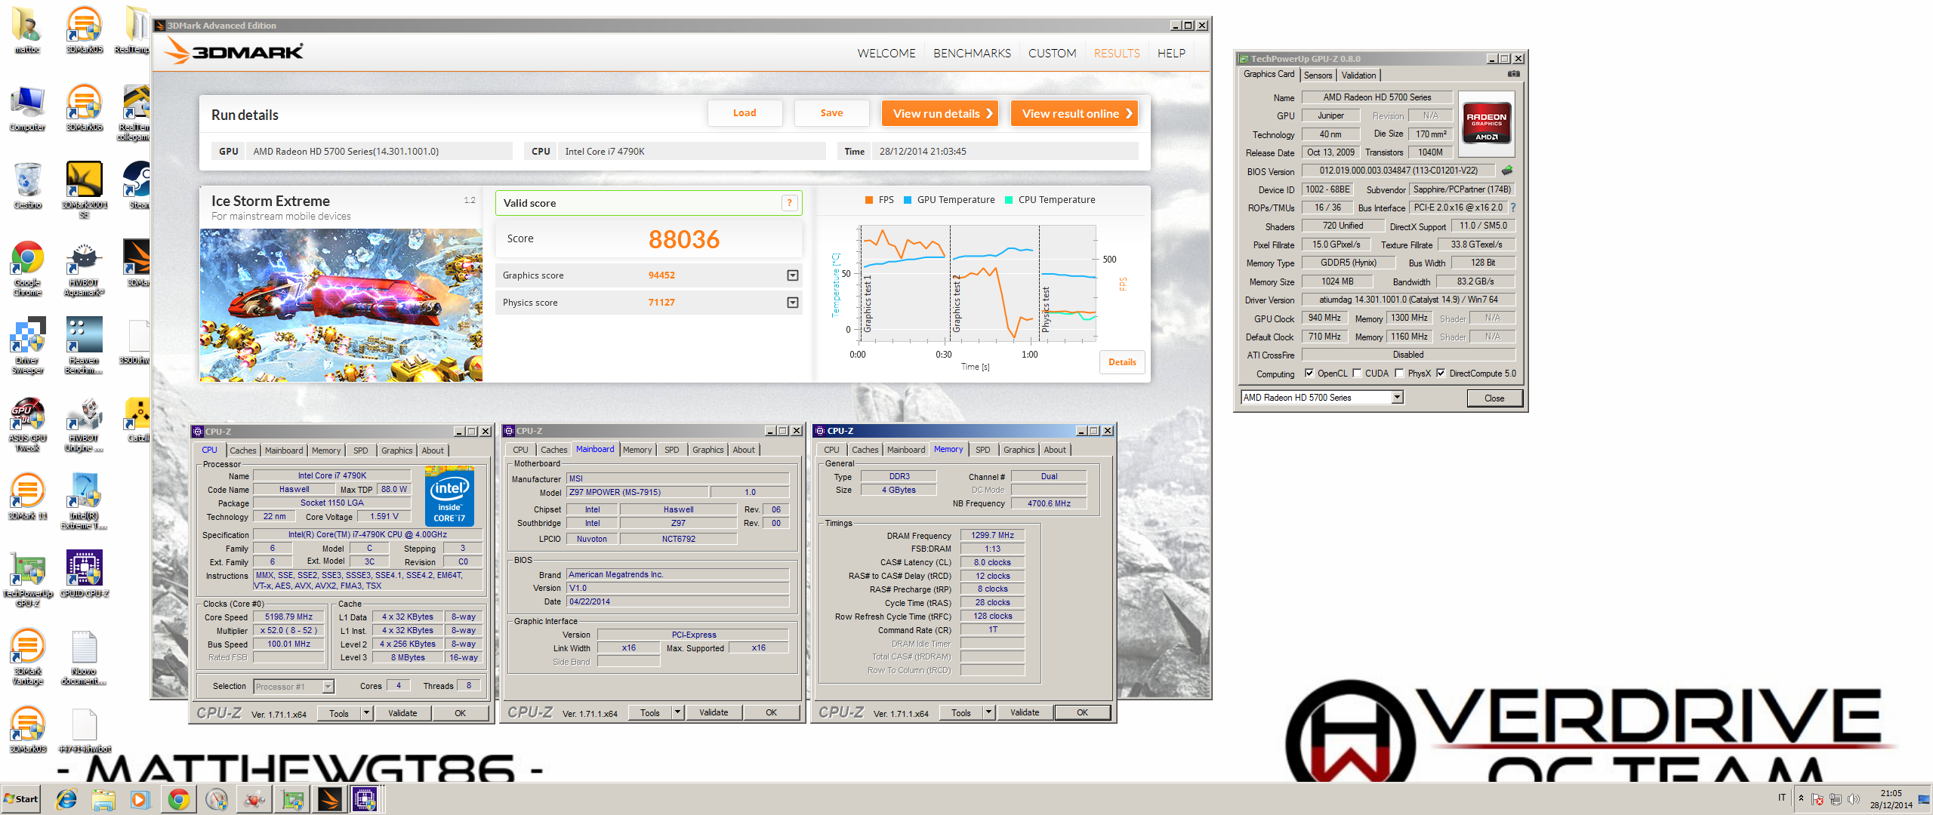This screenshot has width=1933, height=815.
Task: Open the HWBOT Unigine desktop shortcut
Action: (84, 424)
